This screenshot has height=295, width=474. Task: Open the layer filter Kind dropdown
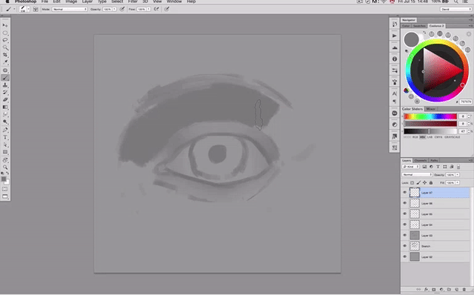(410, 167)
